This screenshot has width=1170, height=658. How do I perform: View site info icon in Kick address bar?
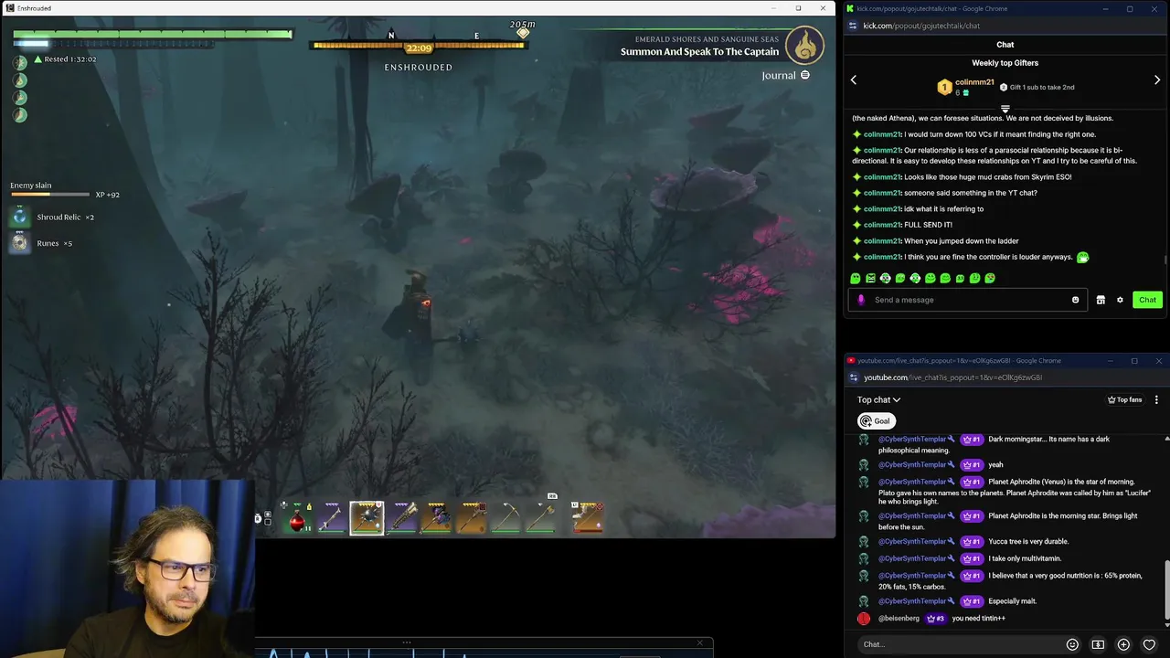coord(853,26)
